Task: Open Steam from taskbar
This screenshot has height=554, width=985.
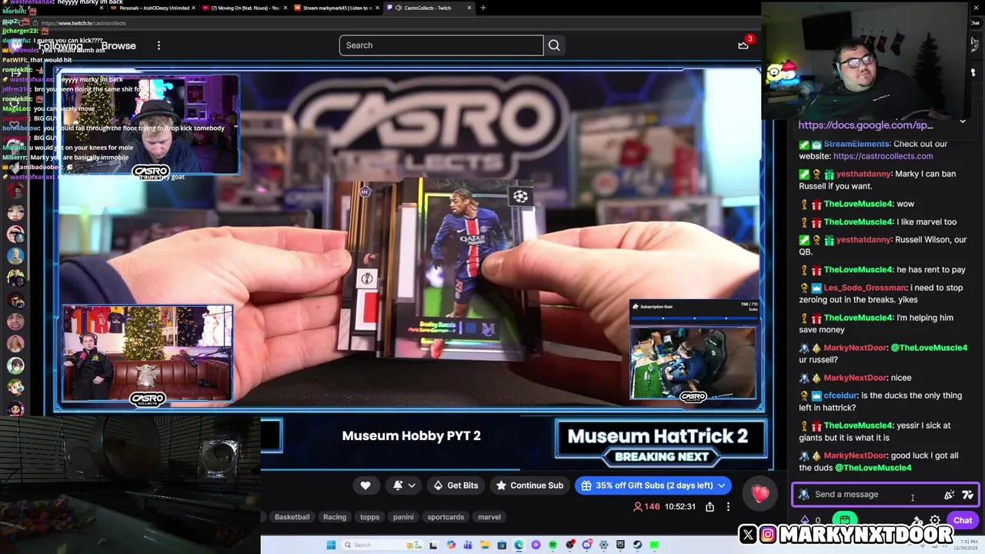Action: (637, 545)
